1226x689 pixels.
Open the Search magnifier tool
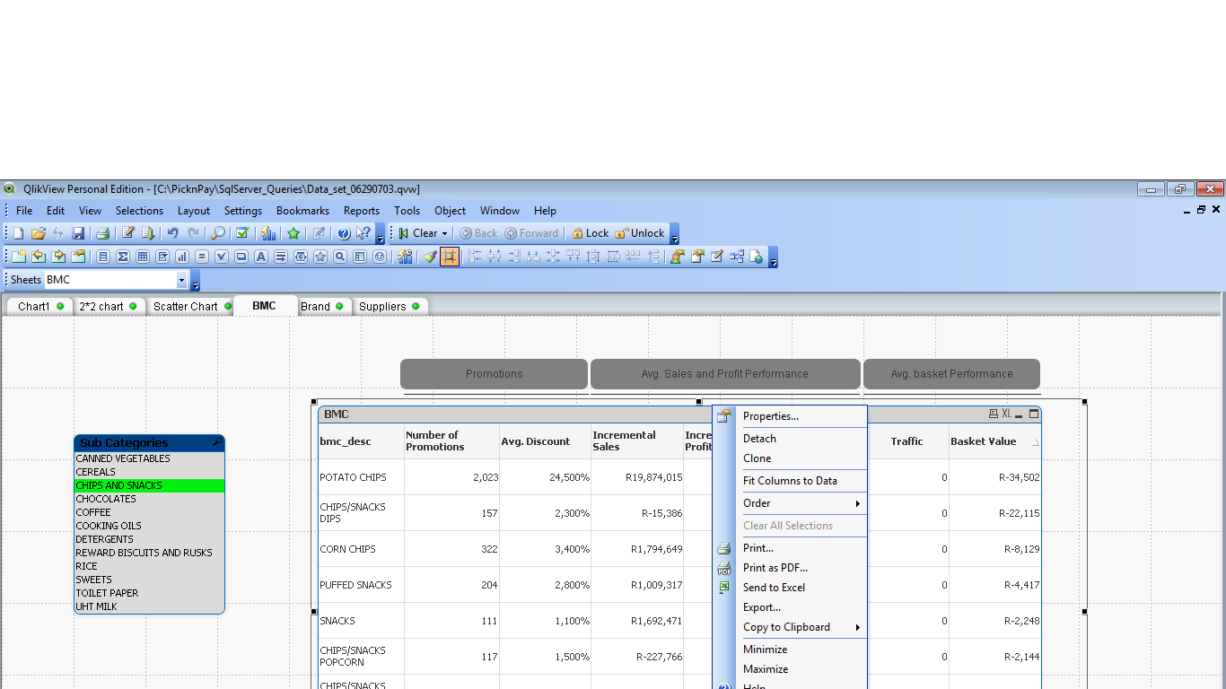[x=217, y=233]
